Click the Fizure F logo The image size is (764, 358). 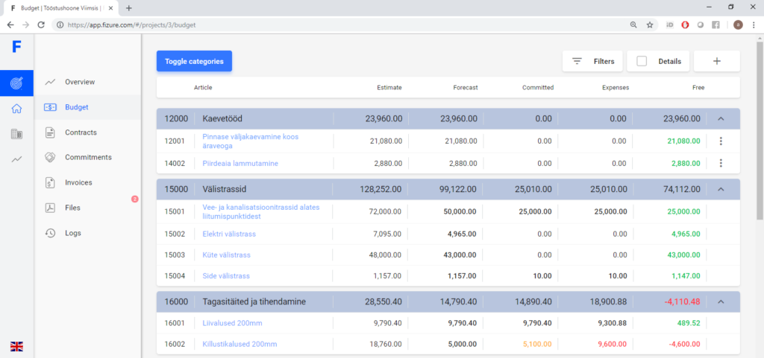point(16,47)
